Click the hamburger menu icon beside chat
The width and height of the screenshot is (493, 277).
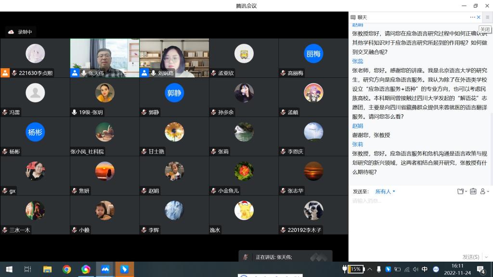click(x=487, y=17)
